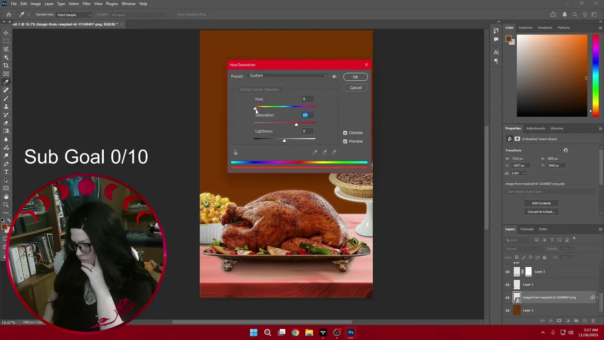Click Cancel in Hue/Saturation dialog
The width and height of the screenshot is (604, 340).
[x=355, y=88]
